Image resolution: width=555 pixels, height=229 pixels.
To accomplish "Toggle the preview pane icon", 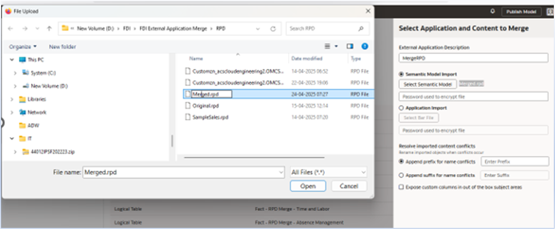I will 350,46.
